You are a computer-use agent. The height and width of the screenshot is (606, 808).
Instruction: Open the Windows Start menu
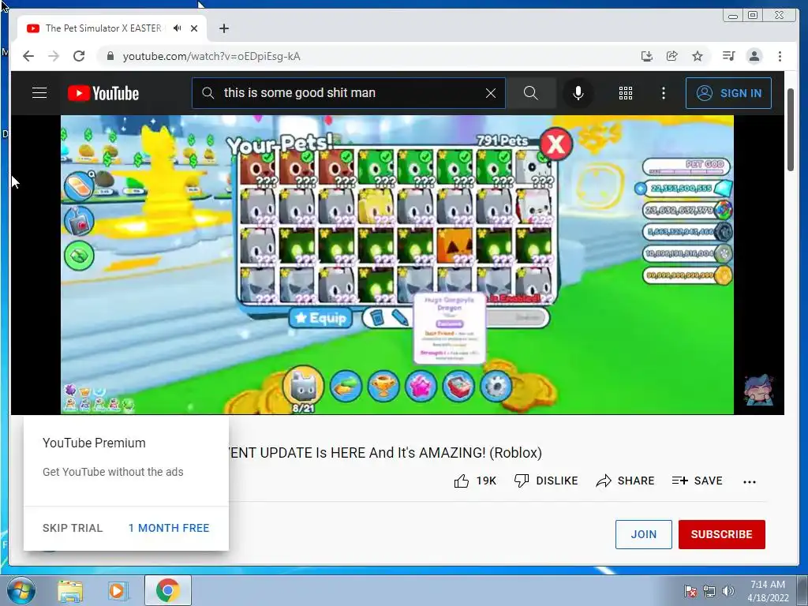pos(21,590)
